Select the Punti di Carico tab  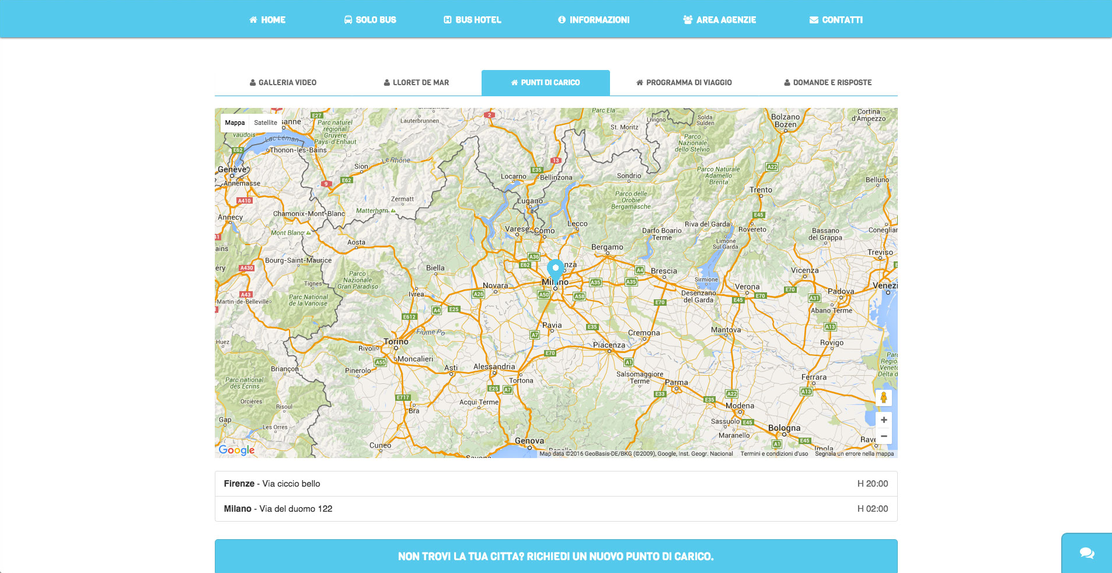[546, 83]
